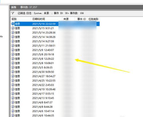This screenshot has width=143, height=117.
Task: Select event dated 2021/5/14 14:38:26
Action: (x=55, y=37)
